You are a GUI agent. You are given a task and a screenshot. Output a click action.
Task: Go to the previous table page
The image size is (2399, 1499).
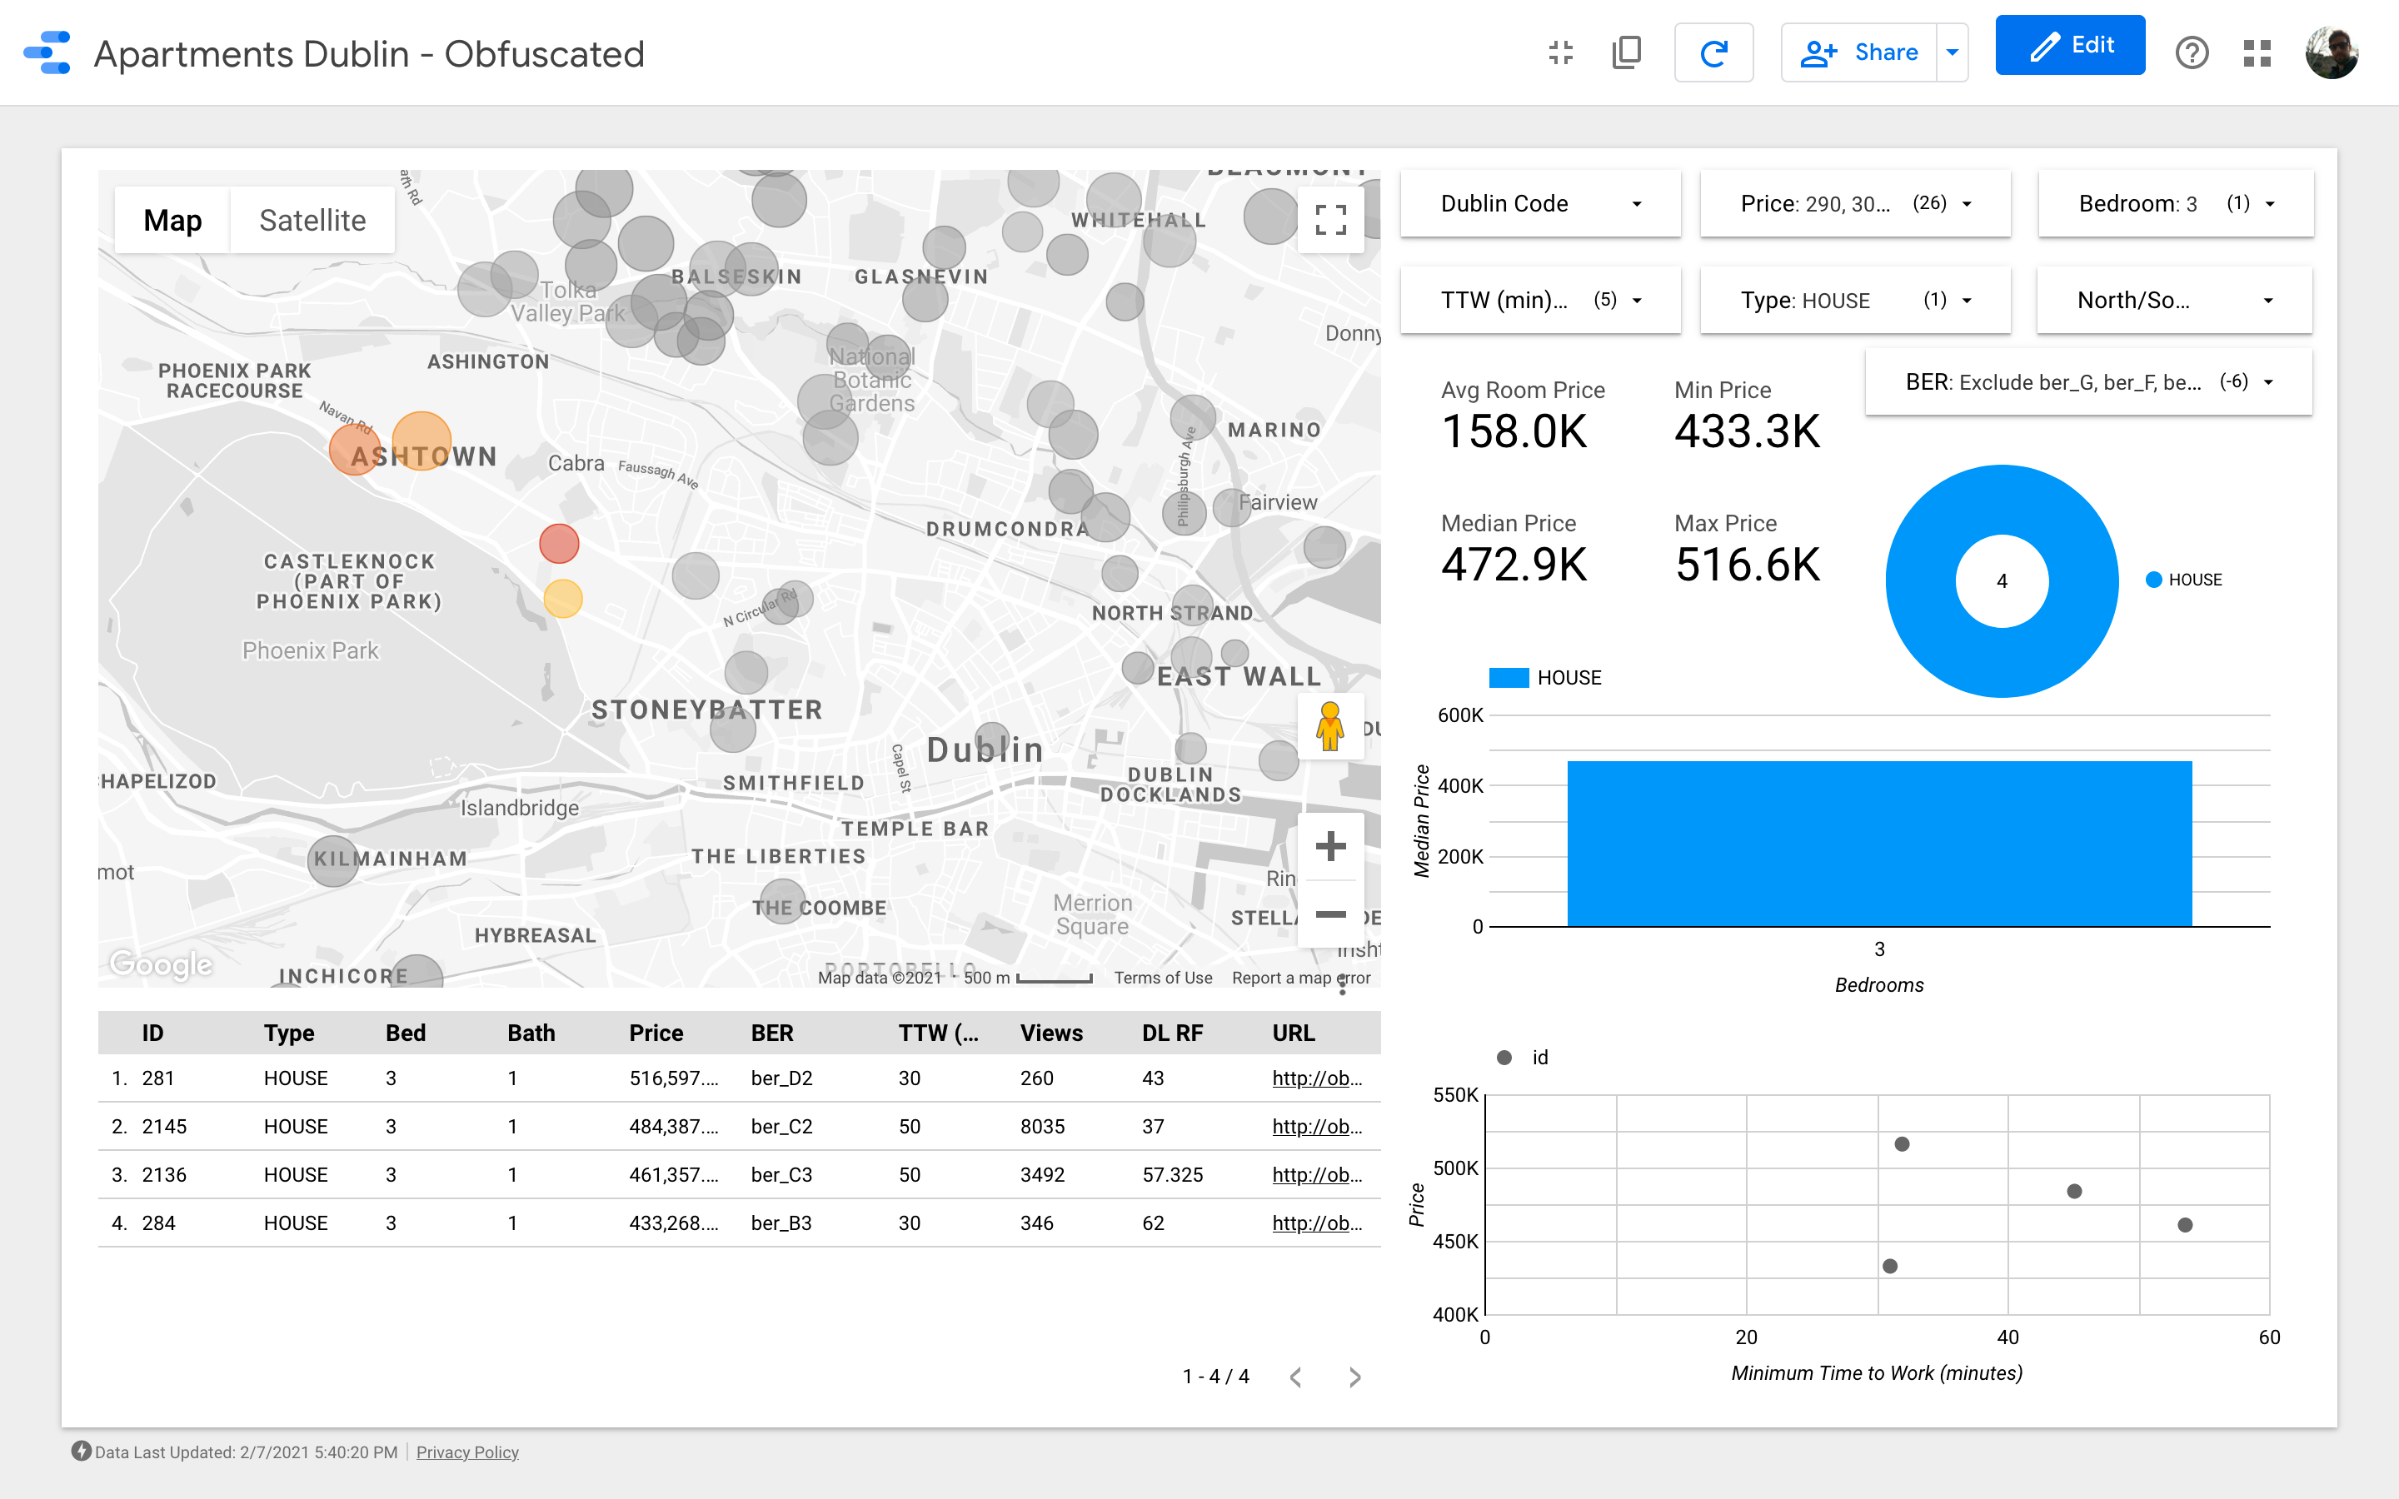1295,1377
